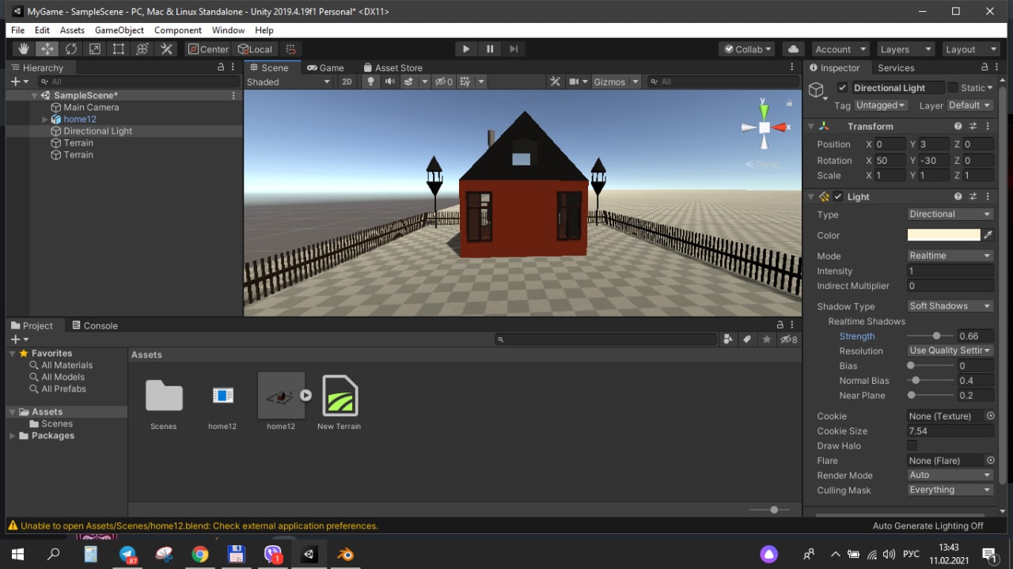Click the Intensity value field
This screenshot has width=1013, height=569.
pyautogui.click(x=950, y=271)
